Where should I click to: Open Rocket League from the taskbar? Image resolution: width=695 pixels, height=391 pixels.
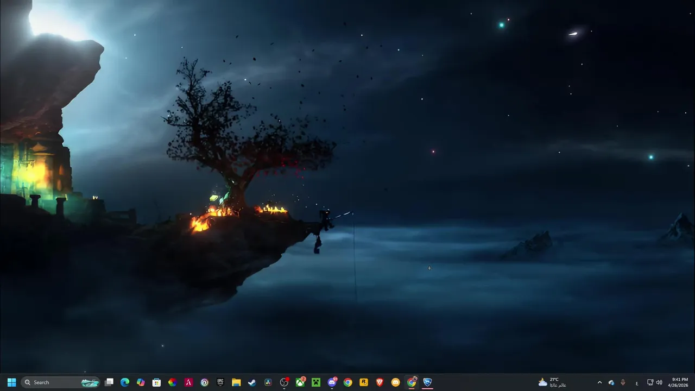pos(427,382)
